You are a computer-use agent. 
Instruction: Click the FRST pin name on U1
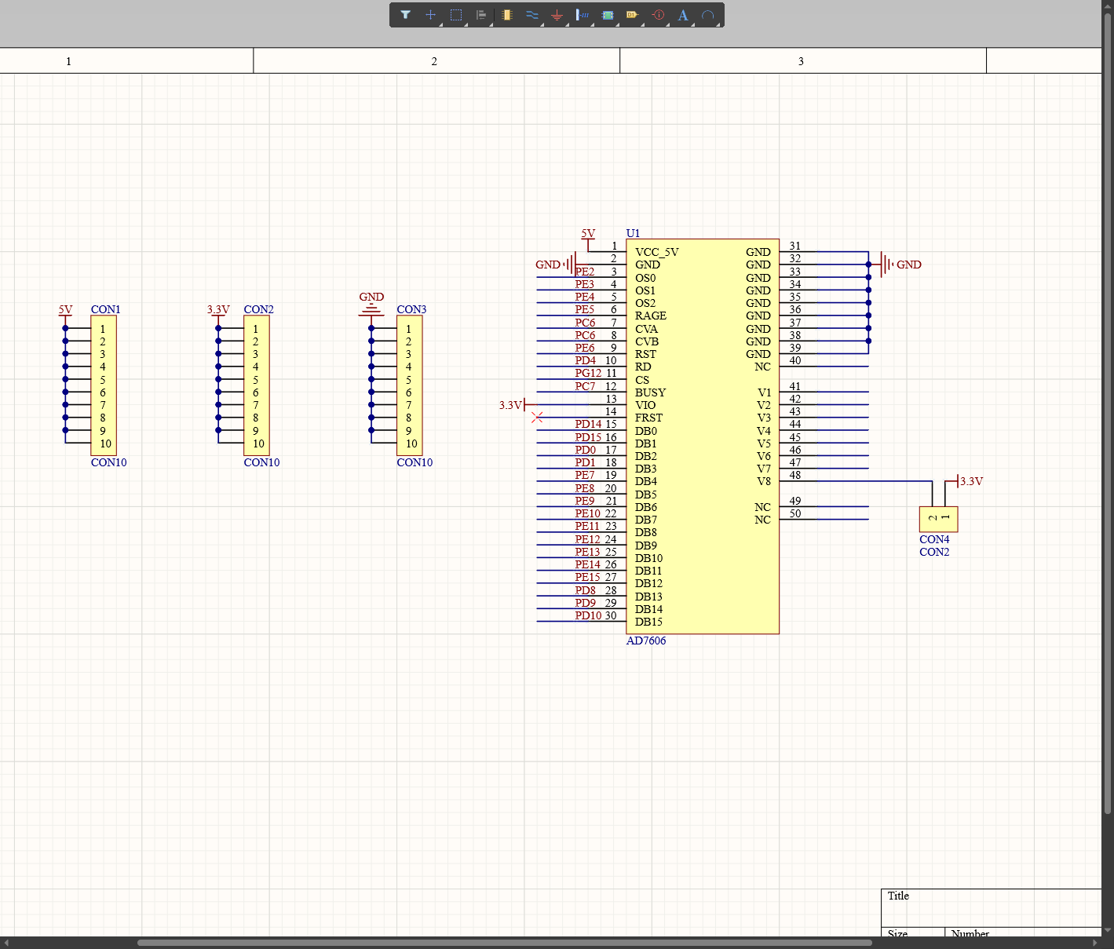pos(648,418)
